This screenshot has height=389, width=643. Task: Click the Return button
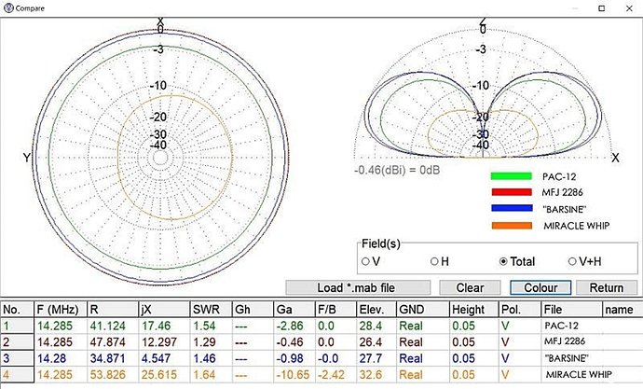click(607, 287)
